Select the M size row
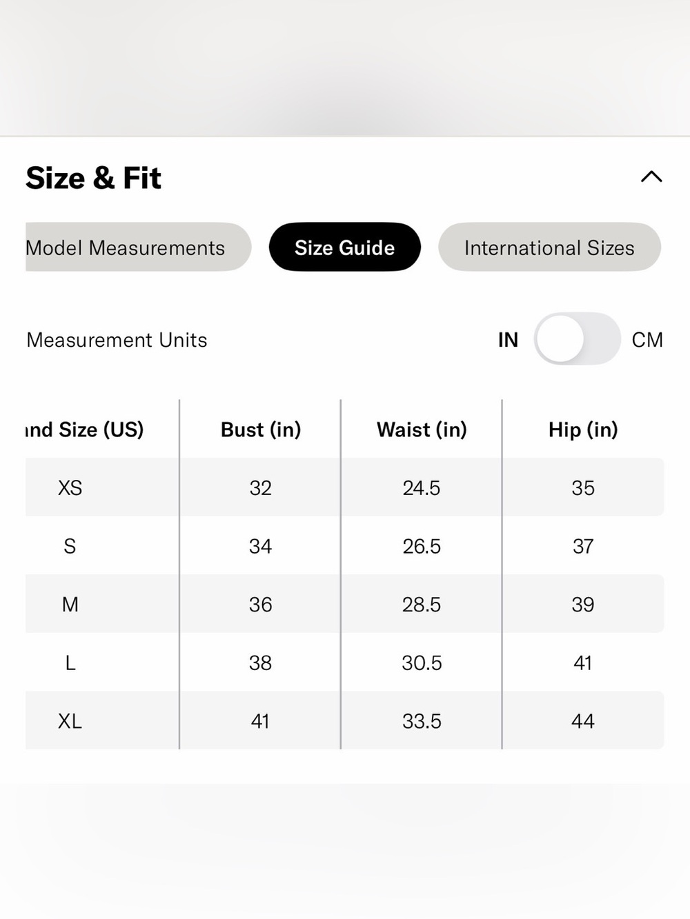Viewport: 690px width, 919px height. click(x=344, y=604)
